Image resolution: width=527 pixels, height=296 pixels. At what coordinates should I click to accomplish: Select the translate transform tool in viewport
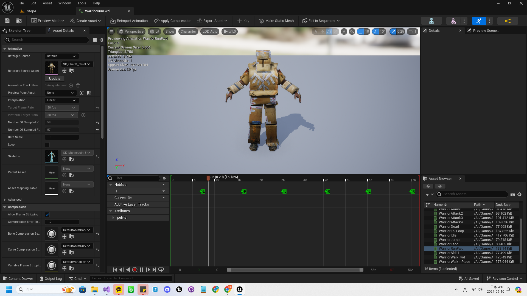coord(322,32)
